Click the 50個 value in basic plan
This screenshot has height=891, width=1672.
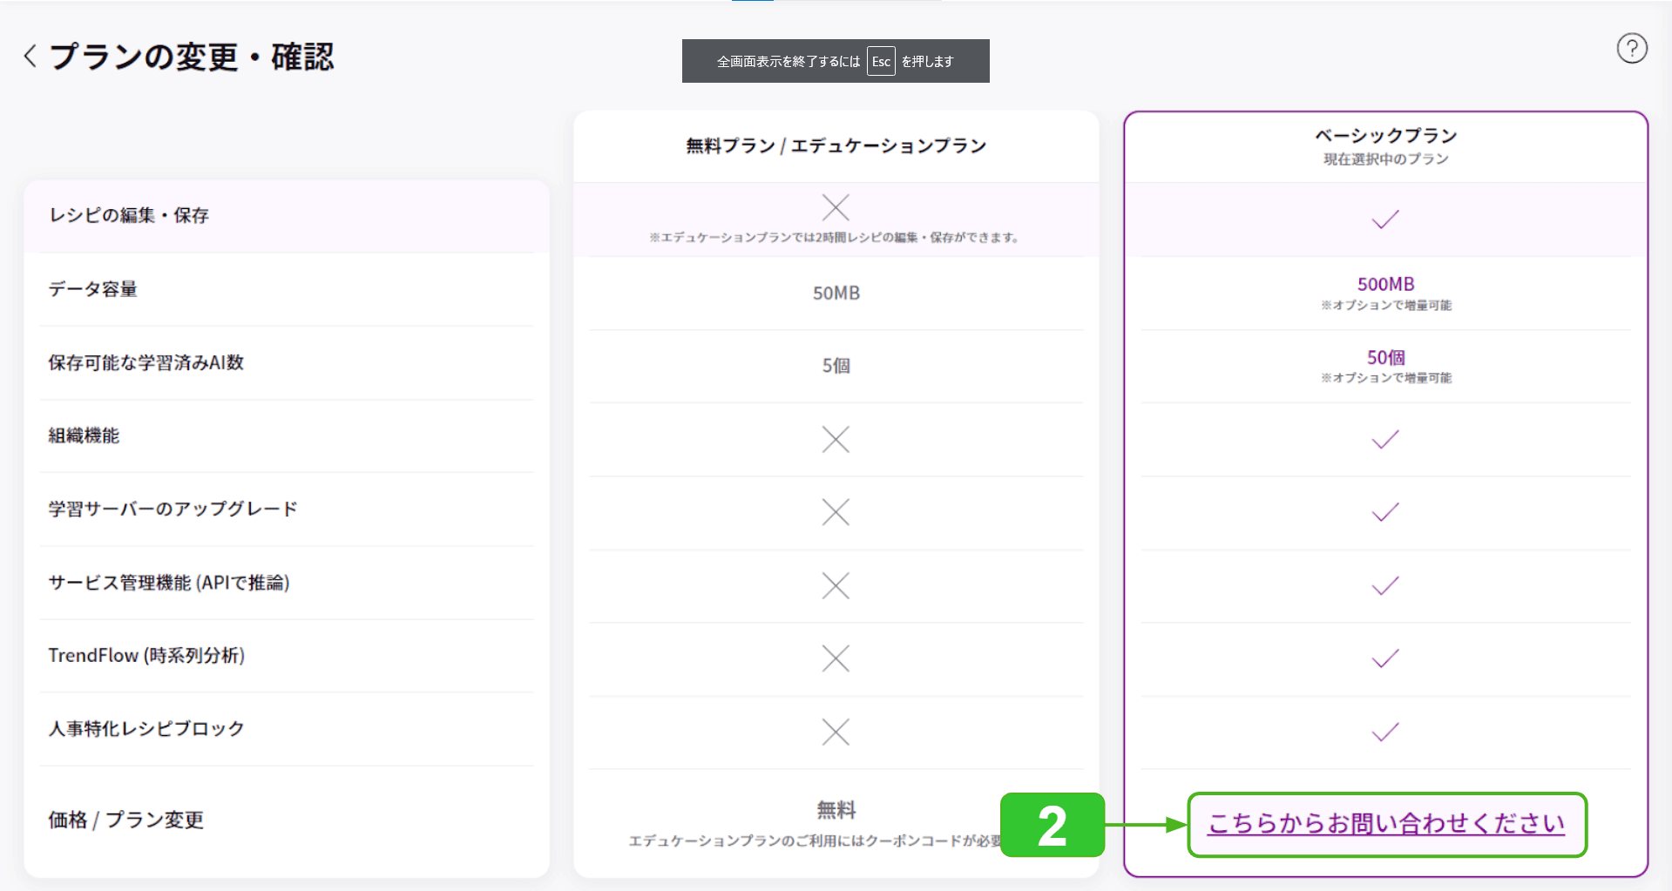click(x=1386, y=357)
